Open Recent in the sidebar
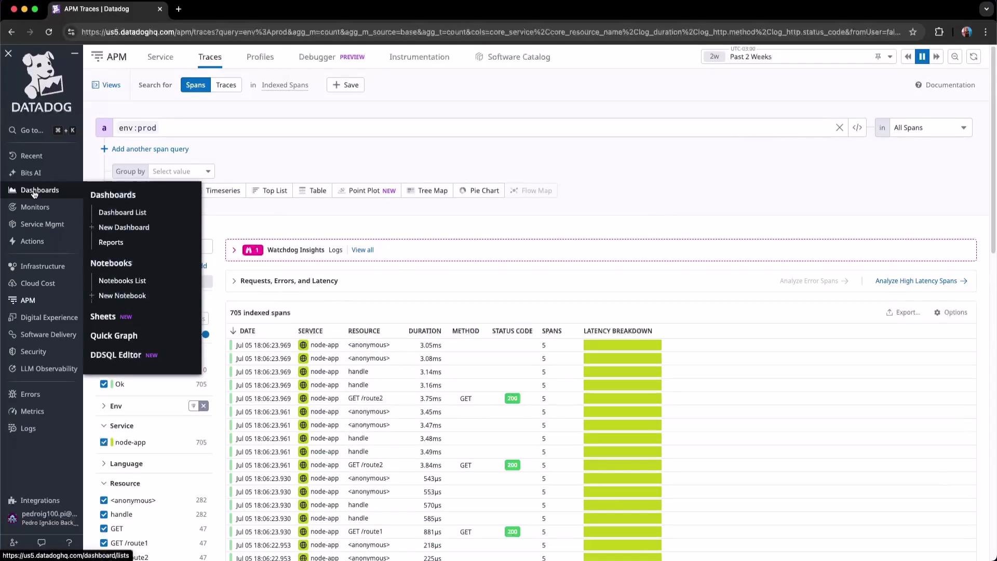This screenshot has width=997, height=561. pos(31,156)
